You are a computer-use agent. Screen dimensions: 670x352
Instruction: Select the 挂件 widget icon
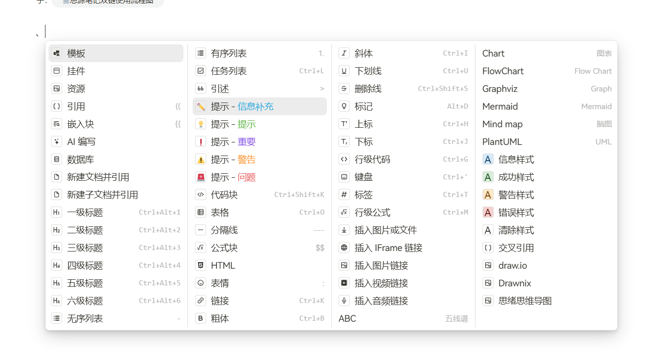pyautogui.click(x=57, y=71)
